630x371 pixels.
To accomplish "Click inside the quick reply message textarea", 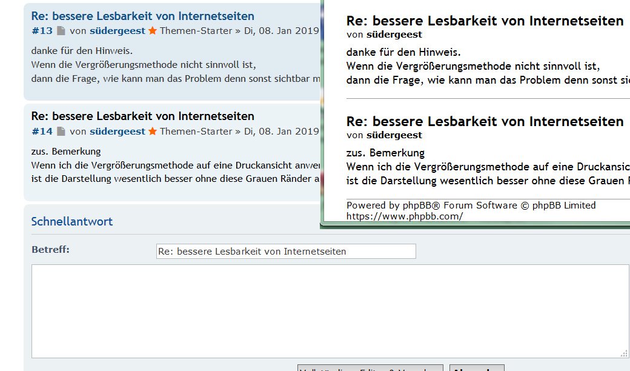I will pos(330,311).
